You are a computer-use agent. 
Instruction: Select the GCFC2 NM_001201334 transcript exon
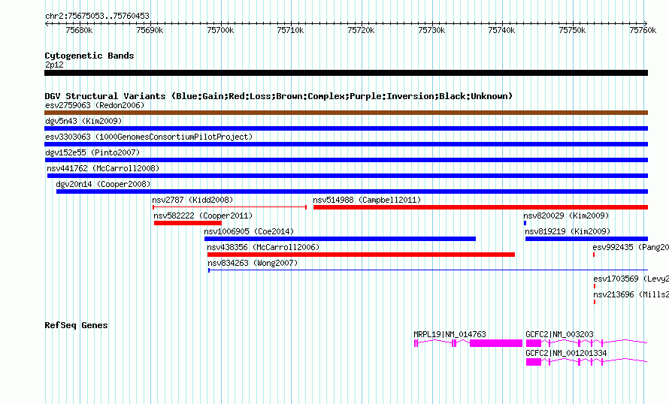coord(534,362)
